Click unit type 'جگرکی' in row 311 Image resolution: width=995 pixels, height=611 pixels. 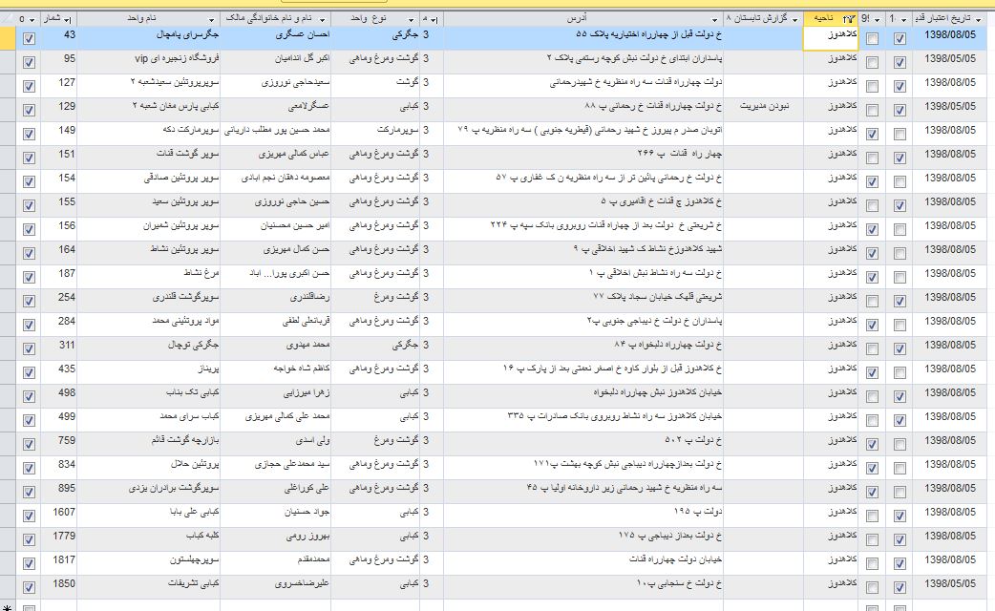[x=406, y=345]
